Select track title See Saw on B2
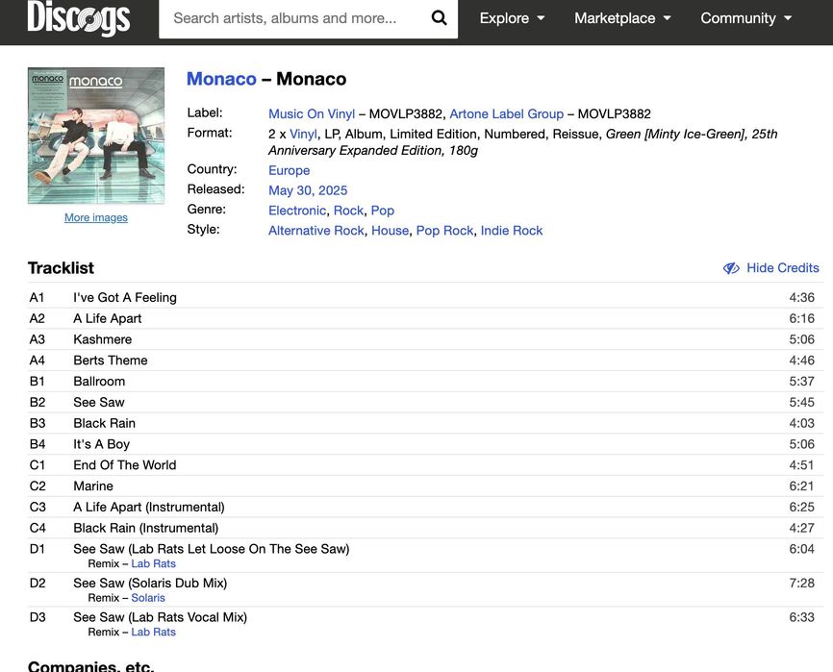This screenshot has height=672, width=833. click(99, 403)
